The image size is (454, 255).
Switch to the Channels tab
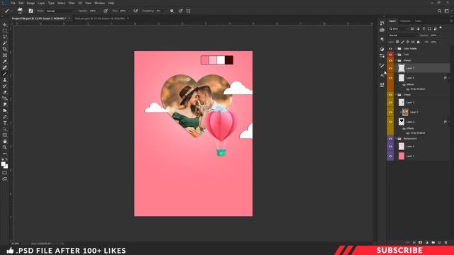coord(405,21)
